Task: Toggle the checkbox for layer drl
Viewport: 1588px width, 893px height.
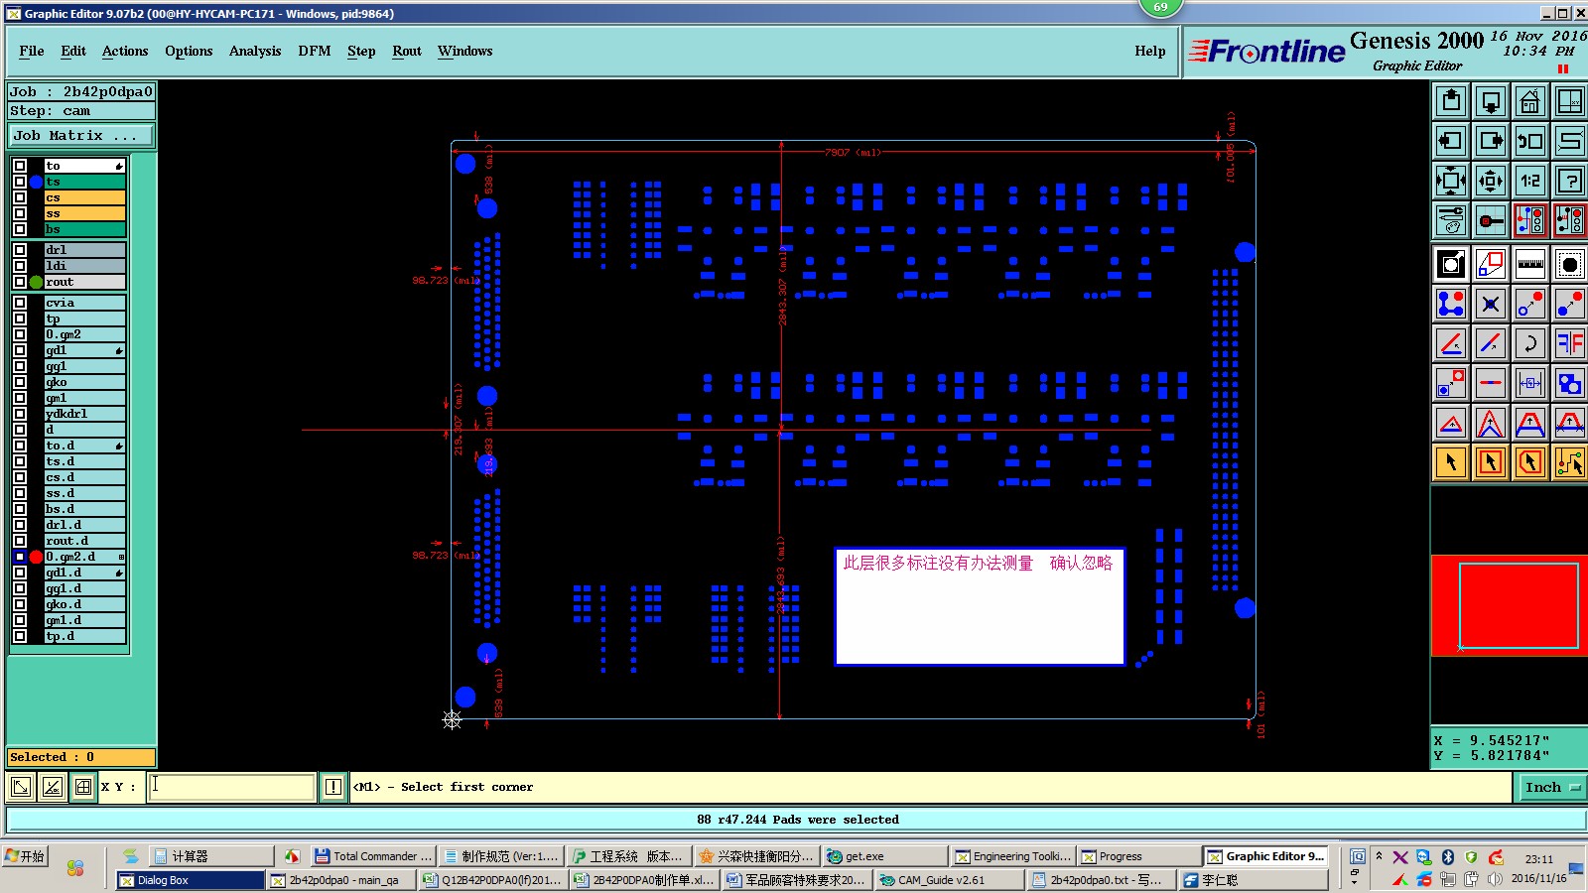Action: click(x=20, y=250)
